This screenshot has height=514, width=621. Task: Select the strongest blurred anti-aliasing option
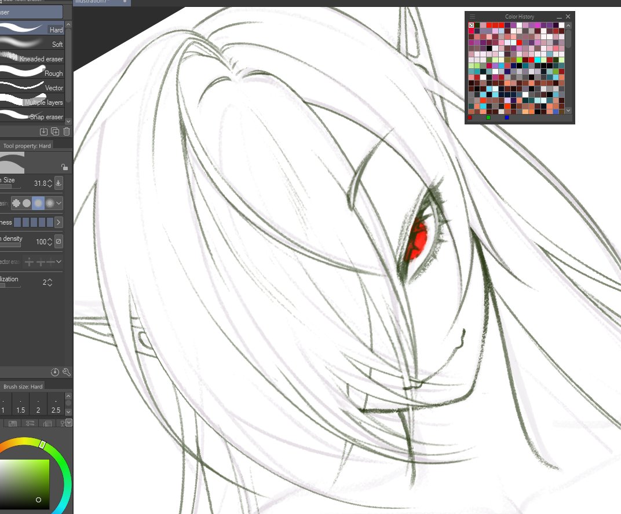[x=49, y=203]
